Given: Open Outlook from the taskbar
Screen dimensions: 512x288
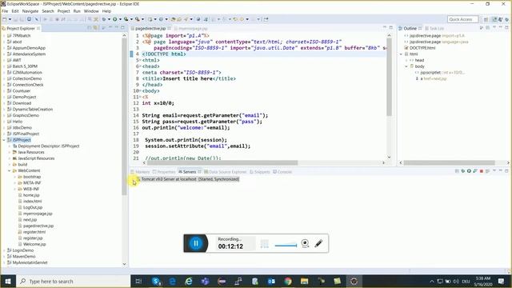Looking at the screenshot, I should tap(271, 281).
